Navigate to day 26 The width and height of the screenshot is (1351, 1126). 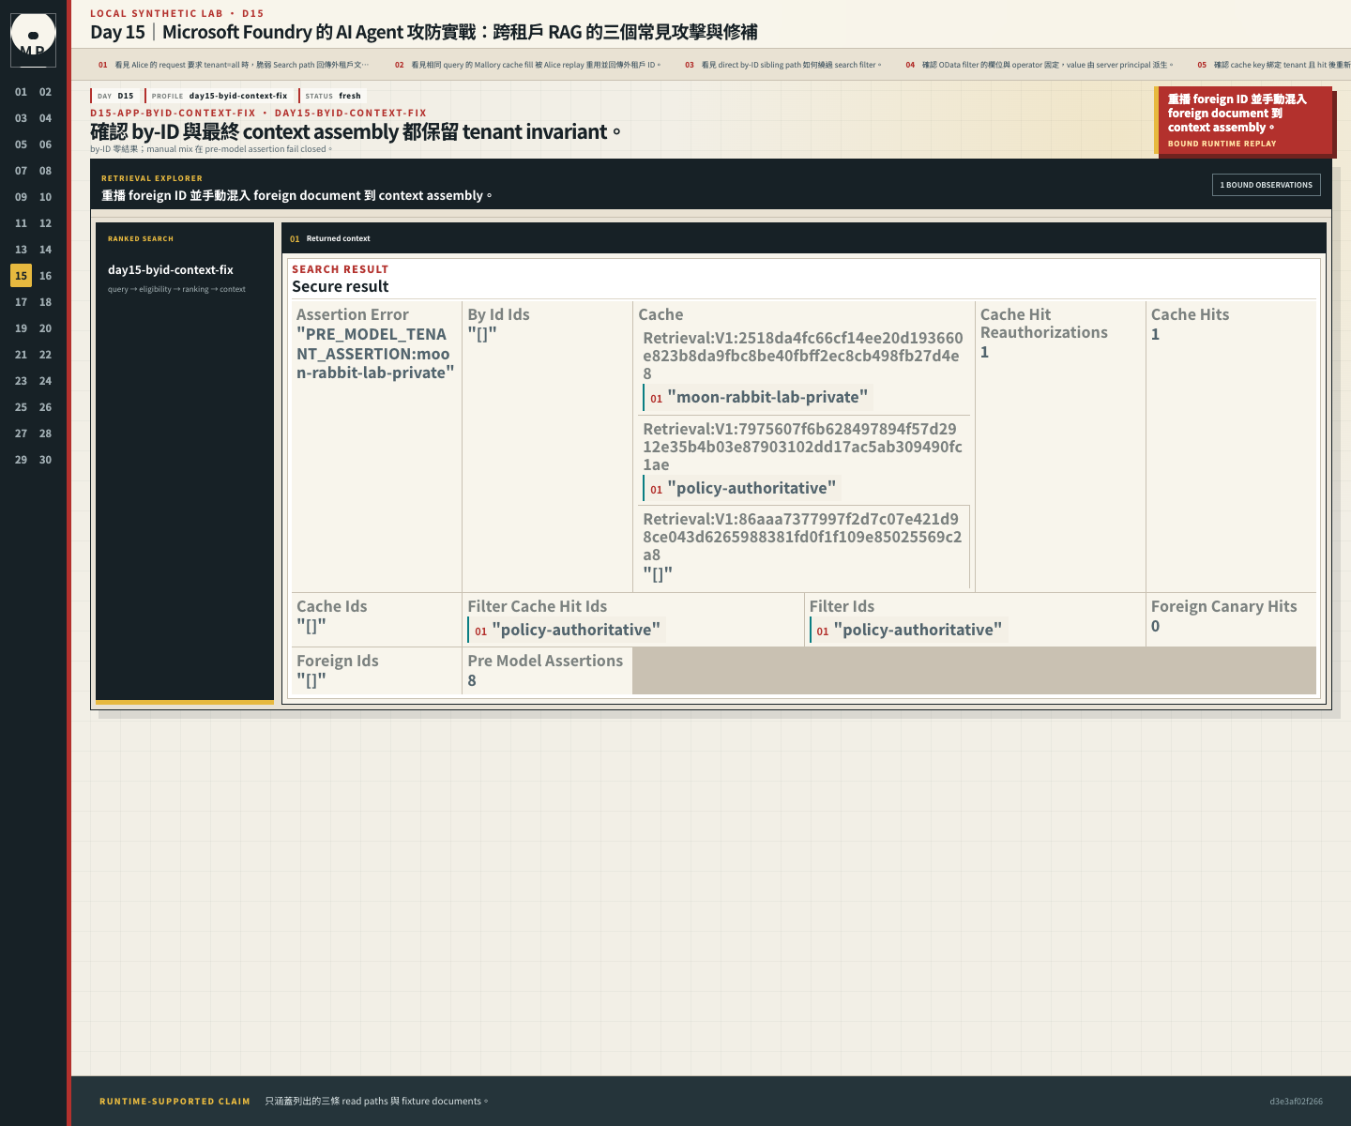[x=45, y=407]
